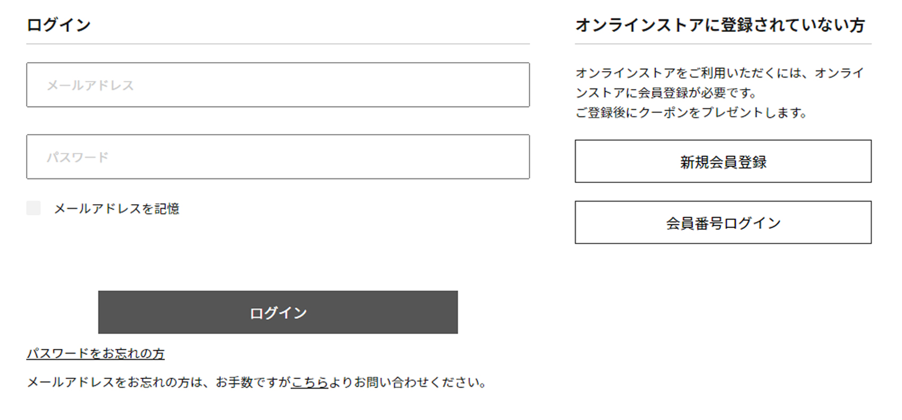Click the ンストアに会員登録が必要です text line
This screenshot has height=420, width=902.
[x=665, y=93]
